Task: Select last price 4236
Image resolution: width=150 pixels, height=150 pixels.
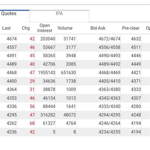Action: click(11, 132)
